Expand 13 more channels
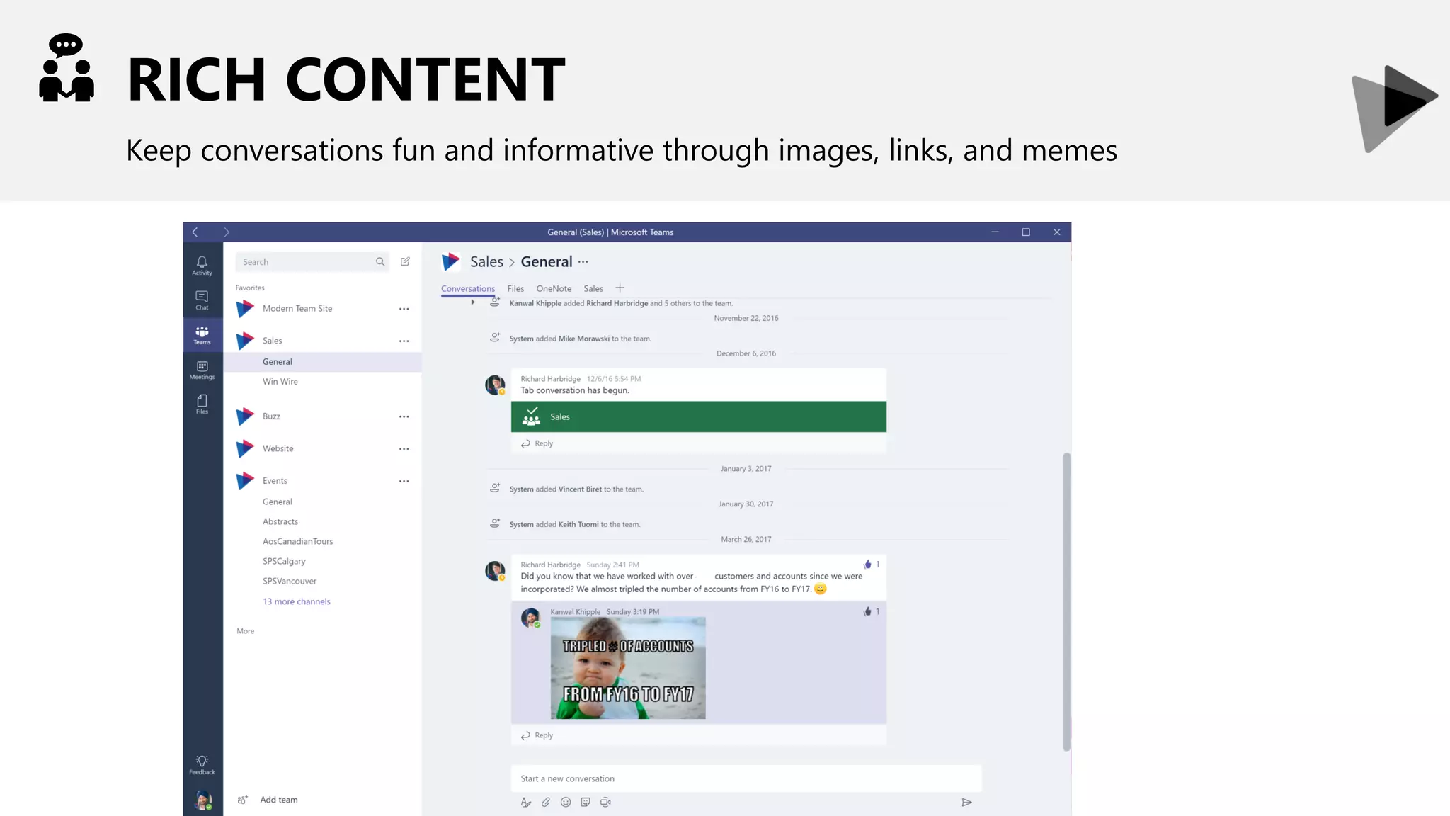 coord(297,601)
